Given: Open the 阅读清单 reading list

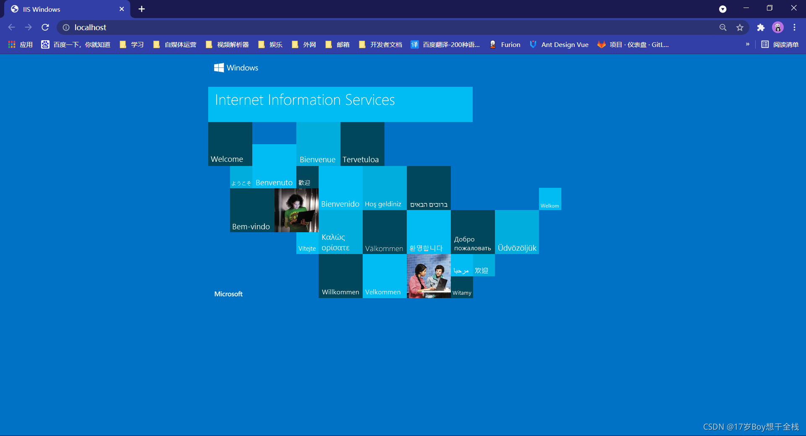Looking at the screenshot, I should click(x=780, y=44).
